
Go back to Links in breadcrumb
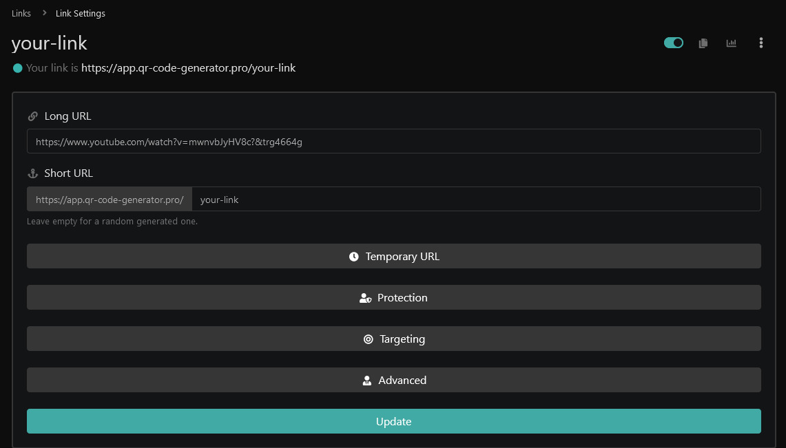[21, 14]
